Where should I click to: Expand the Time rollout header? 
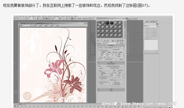tap(111, 89)
